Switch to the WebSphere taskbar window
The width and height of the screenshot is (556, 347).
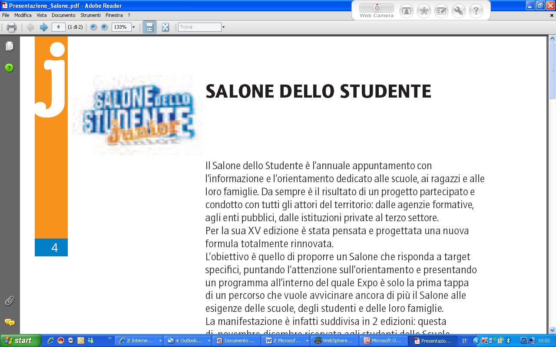335,340
